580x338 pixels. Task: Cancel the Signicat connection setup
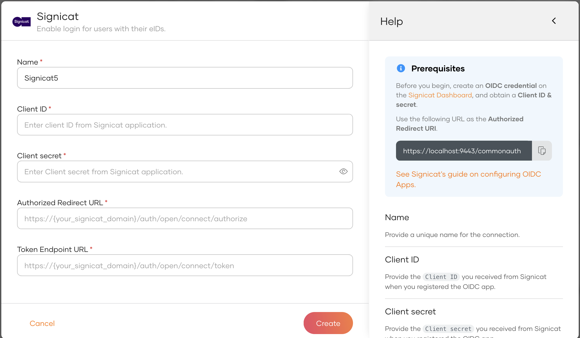coord(42,323)
